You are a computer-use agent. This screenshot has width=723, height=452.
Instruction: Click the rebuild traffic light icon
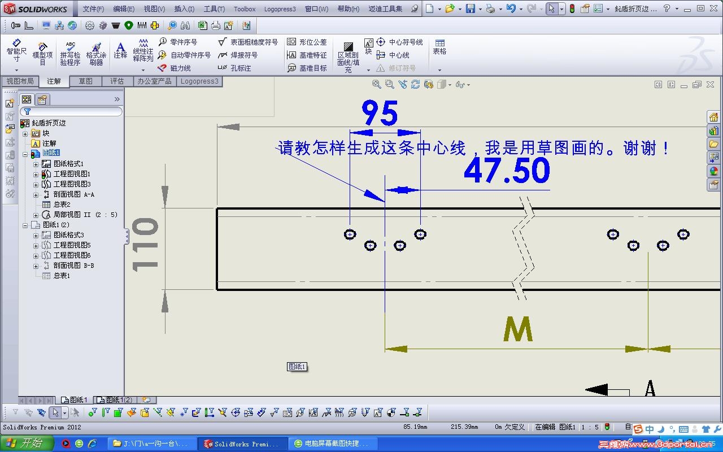(x=572, y=8)
